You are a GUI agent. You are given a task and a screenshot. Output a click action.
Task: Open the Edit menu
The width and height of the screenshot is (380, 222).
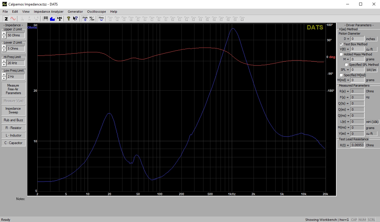click(x=15, y=12)
